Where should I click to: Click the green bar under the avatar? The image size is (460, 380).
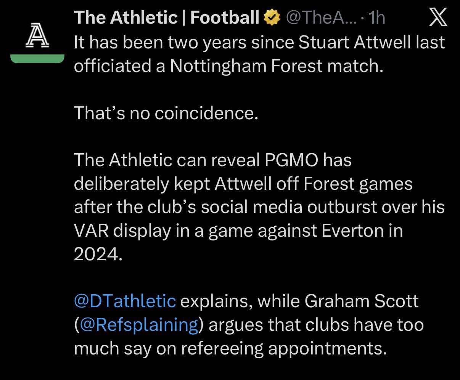tap(37, 58)
